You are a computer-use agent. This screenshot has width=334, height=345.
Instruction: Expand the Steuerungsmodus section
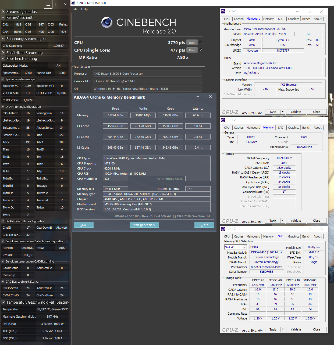(x=3, y=12)
